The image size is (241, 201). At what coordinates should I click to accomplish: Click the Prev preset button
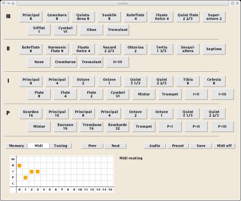click(93, 146)
